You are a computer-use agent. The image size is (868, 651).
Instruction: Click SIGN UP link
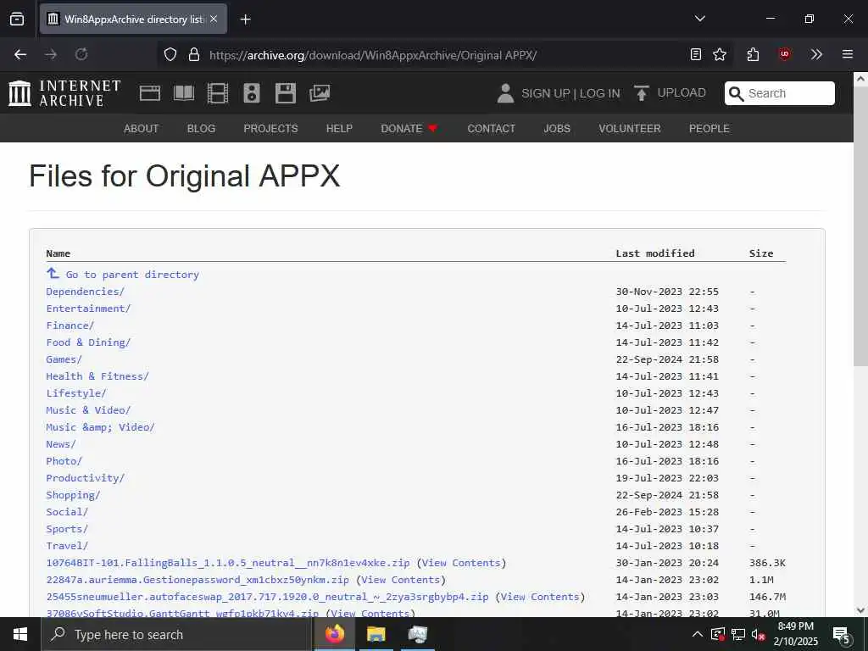click(x=545, y=93)
